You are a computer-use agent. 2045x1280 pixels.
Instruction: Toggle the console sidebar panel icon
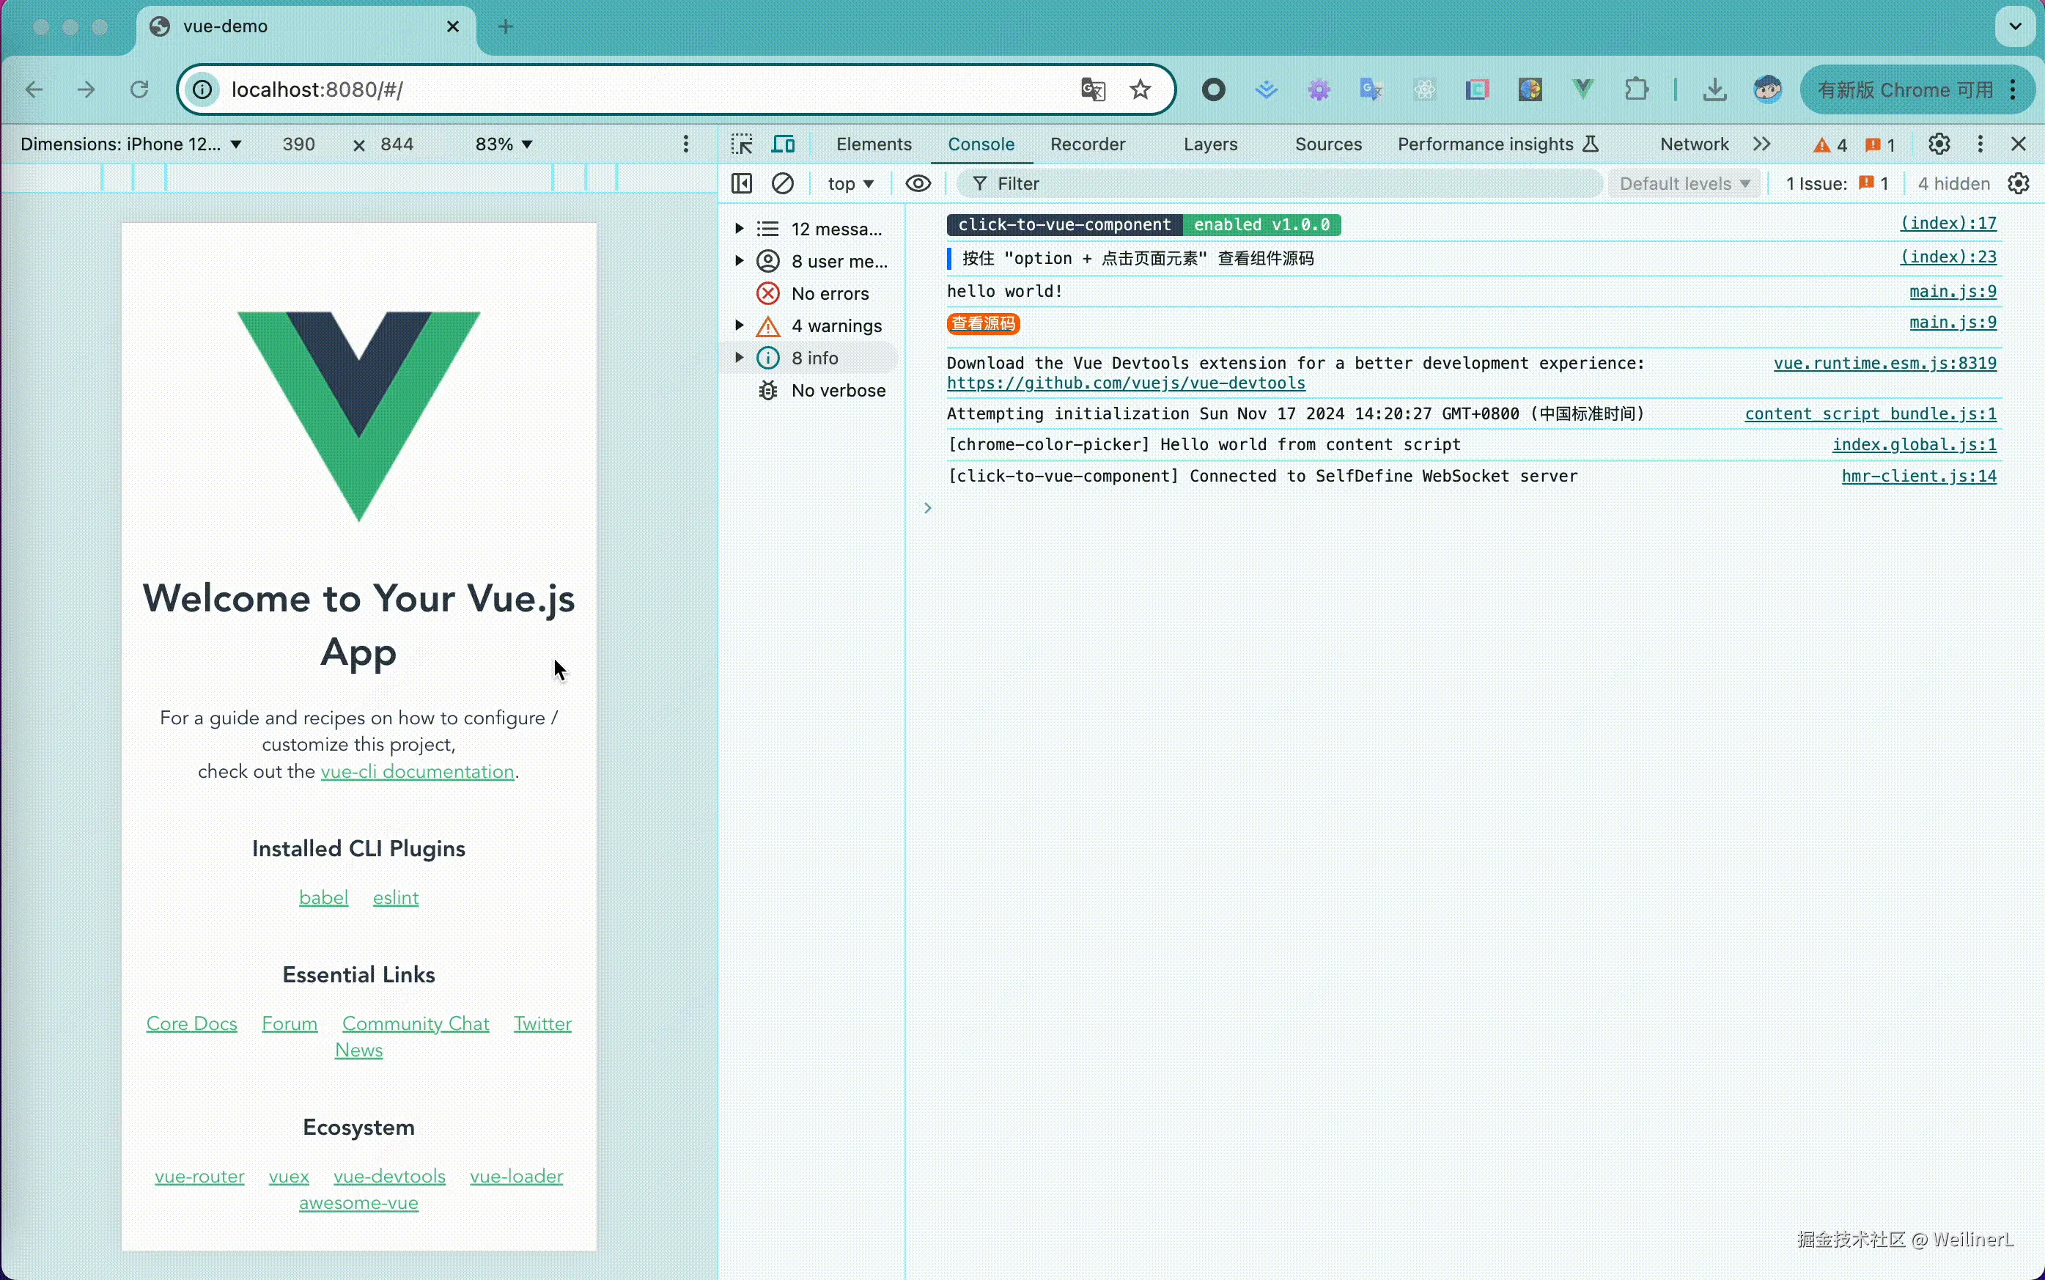(742, 184)
